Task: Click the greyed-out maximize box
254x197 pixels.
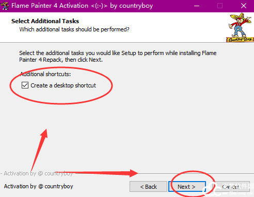Action: (220, 6)
